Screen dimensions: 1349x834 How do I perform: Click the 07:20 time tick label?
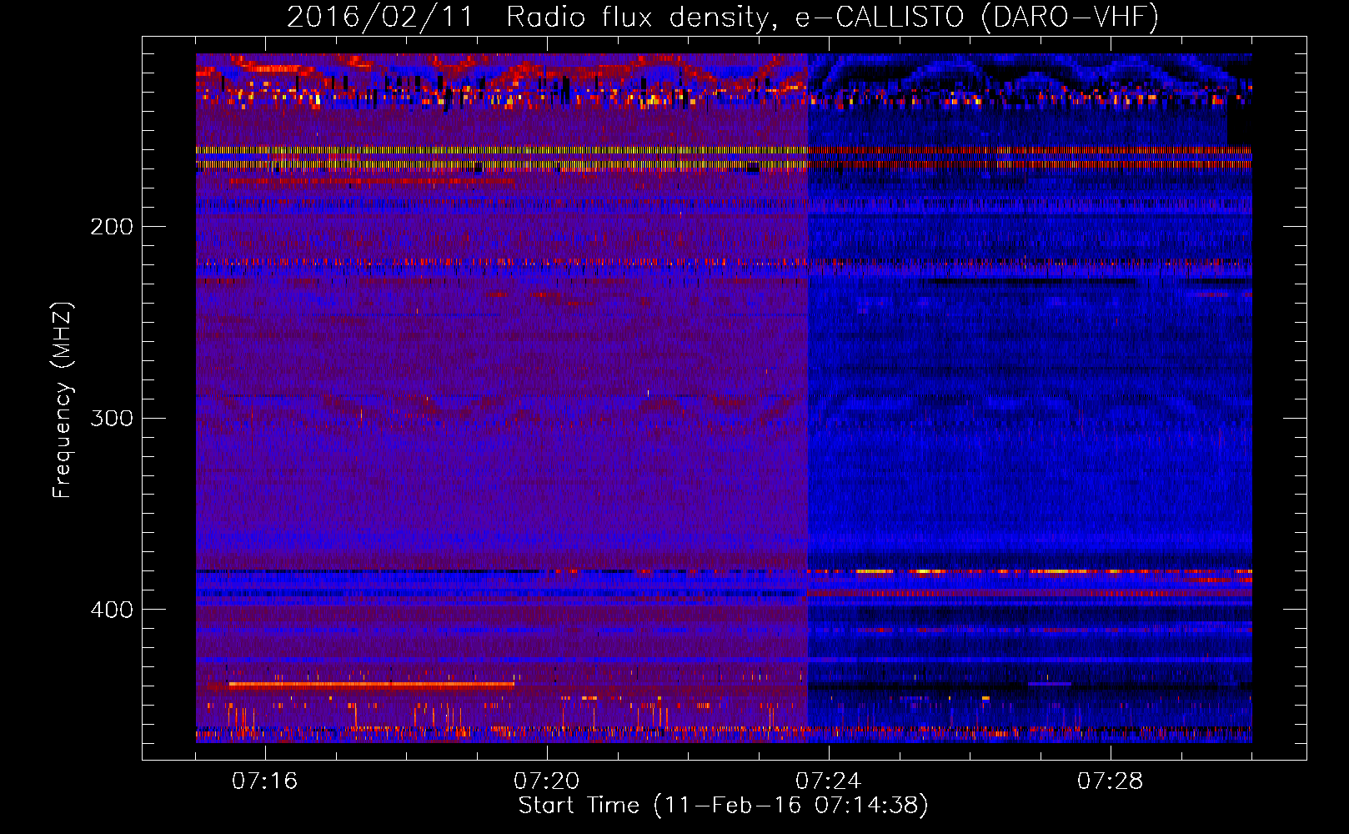click(x=546, y=781)
